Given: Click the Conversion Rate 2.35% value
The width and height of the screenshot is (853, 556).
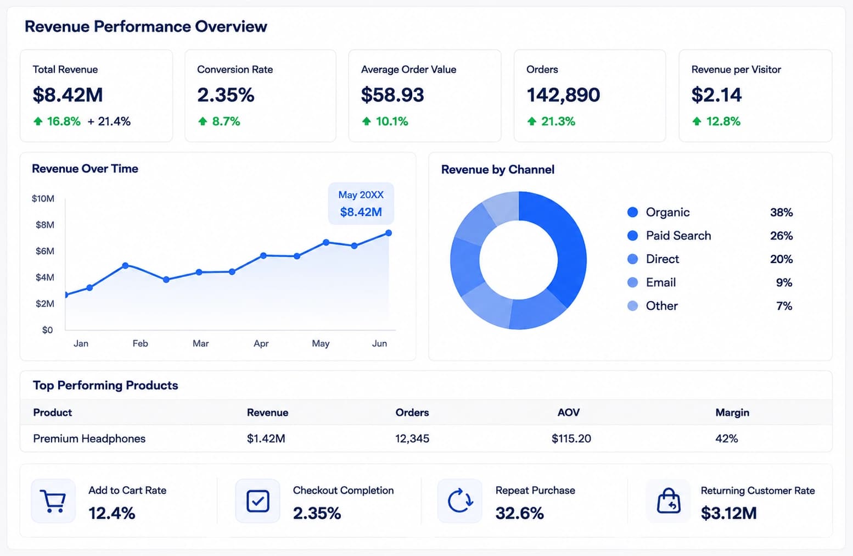Looking at the screenshot, I should (226, 95).
